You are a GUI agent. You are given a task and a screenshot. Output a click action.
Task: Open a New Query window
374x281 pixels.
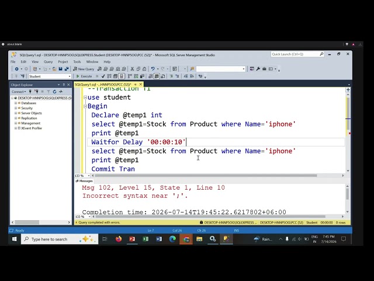84,69
